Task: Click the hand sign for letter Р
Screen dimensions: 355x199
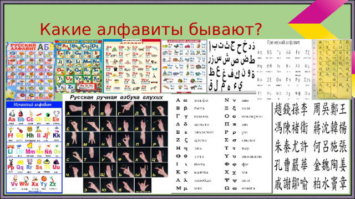Action: pyautogui.click(x=160, y=139)
